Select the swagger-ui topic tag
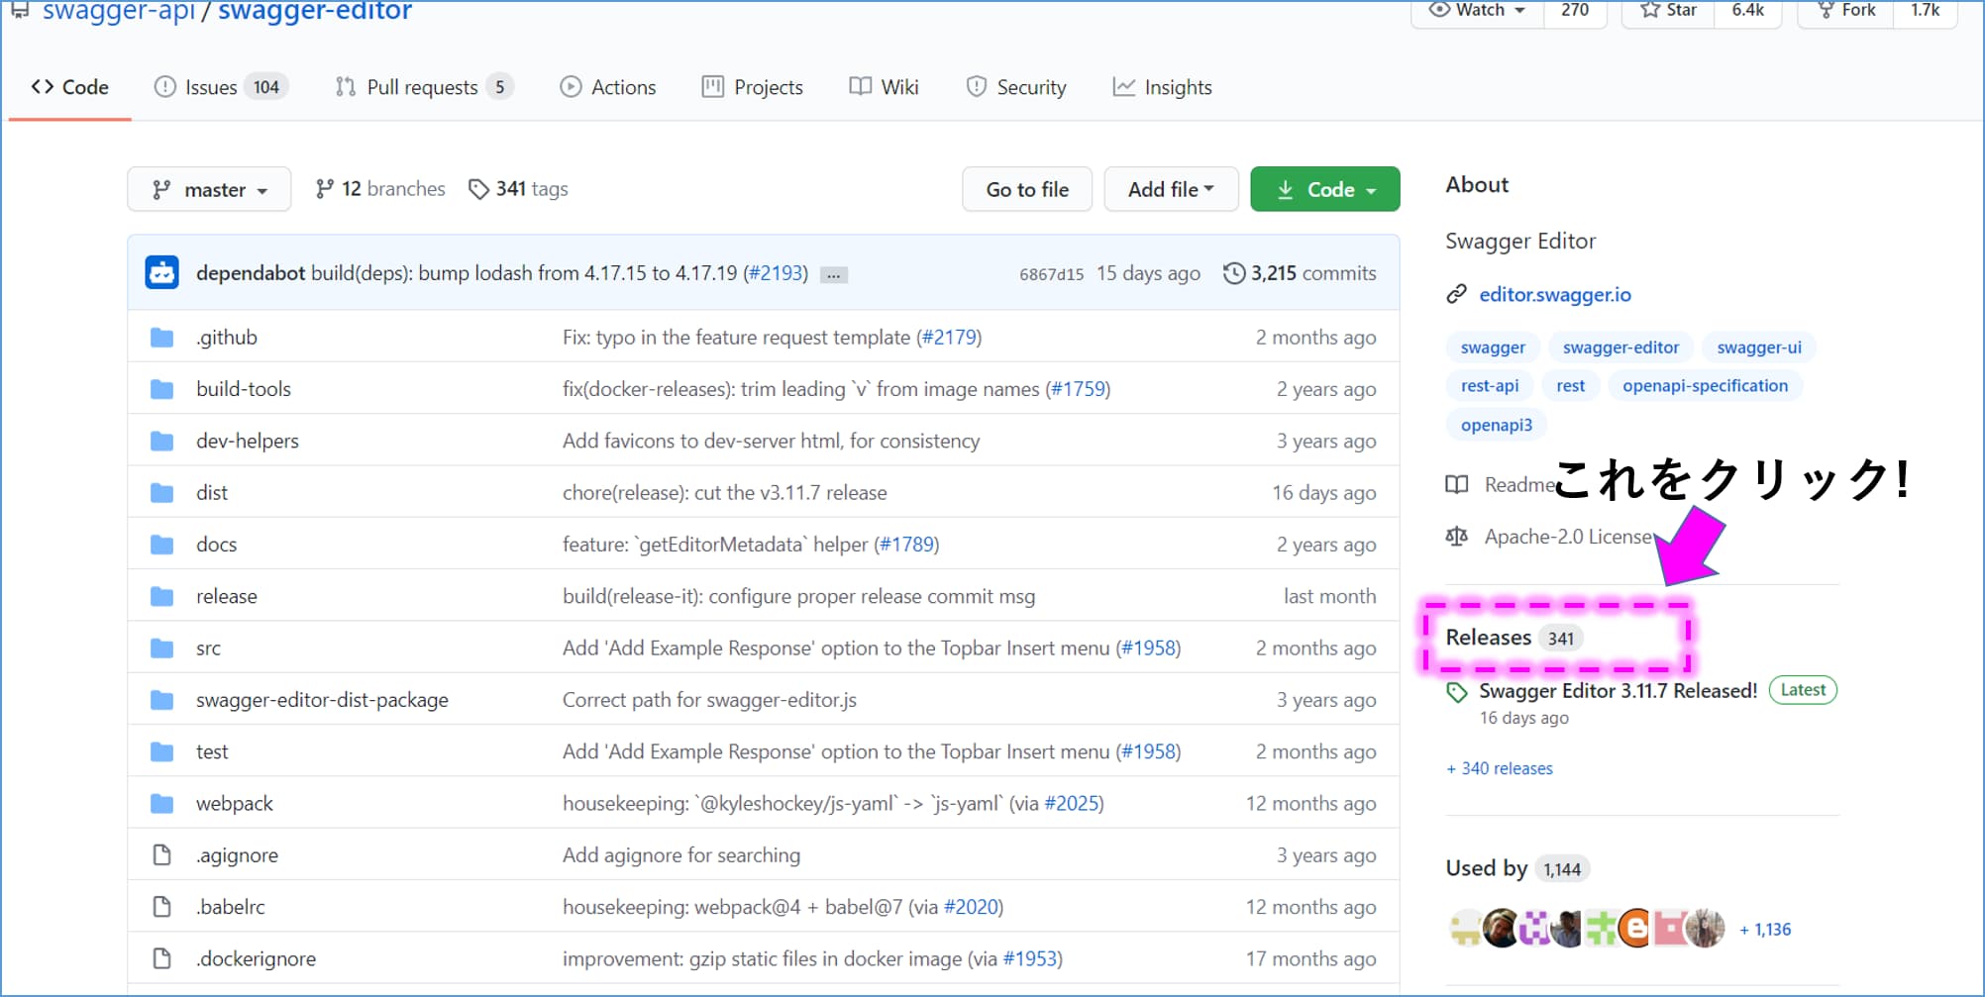 [1759, 348]
